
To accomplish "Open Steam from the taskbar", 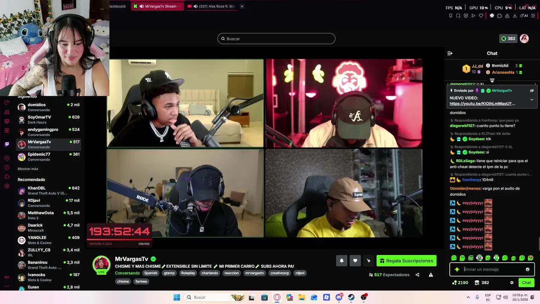I will click(351, 297).
